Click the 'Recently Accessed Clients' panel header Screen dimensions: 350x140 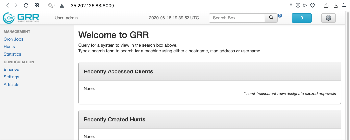click(210, 71)
